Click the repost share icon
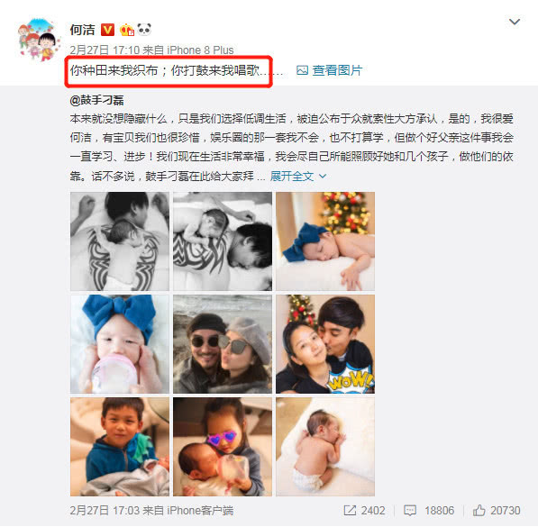 click(x=350, y=511)
